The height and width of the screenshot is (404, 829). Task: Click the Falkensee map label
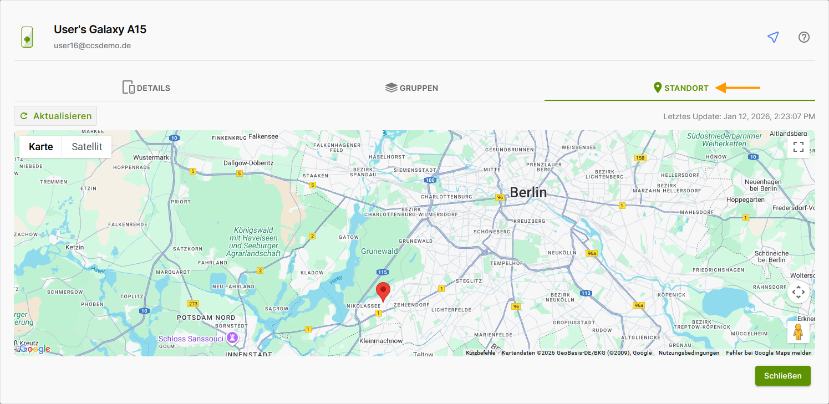pyautogui.click(x=263, y=136)
